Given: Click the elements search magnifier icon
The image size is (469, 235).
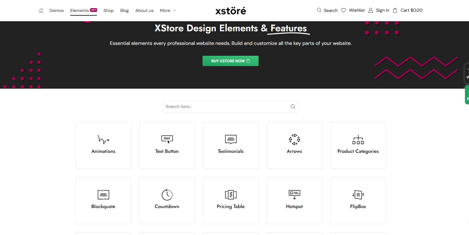Looking at the screenshot, I should tap(293, 107).
